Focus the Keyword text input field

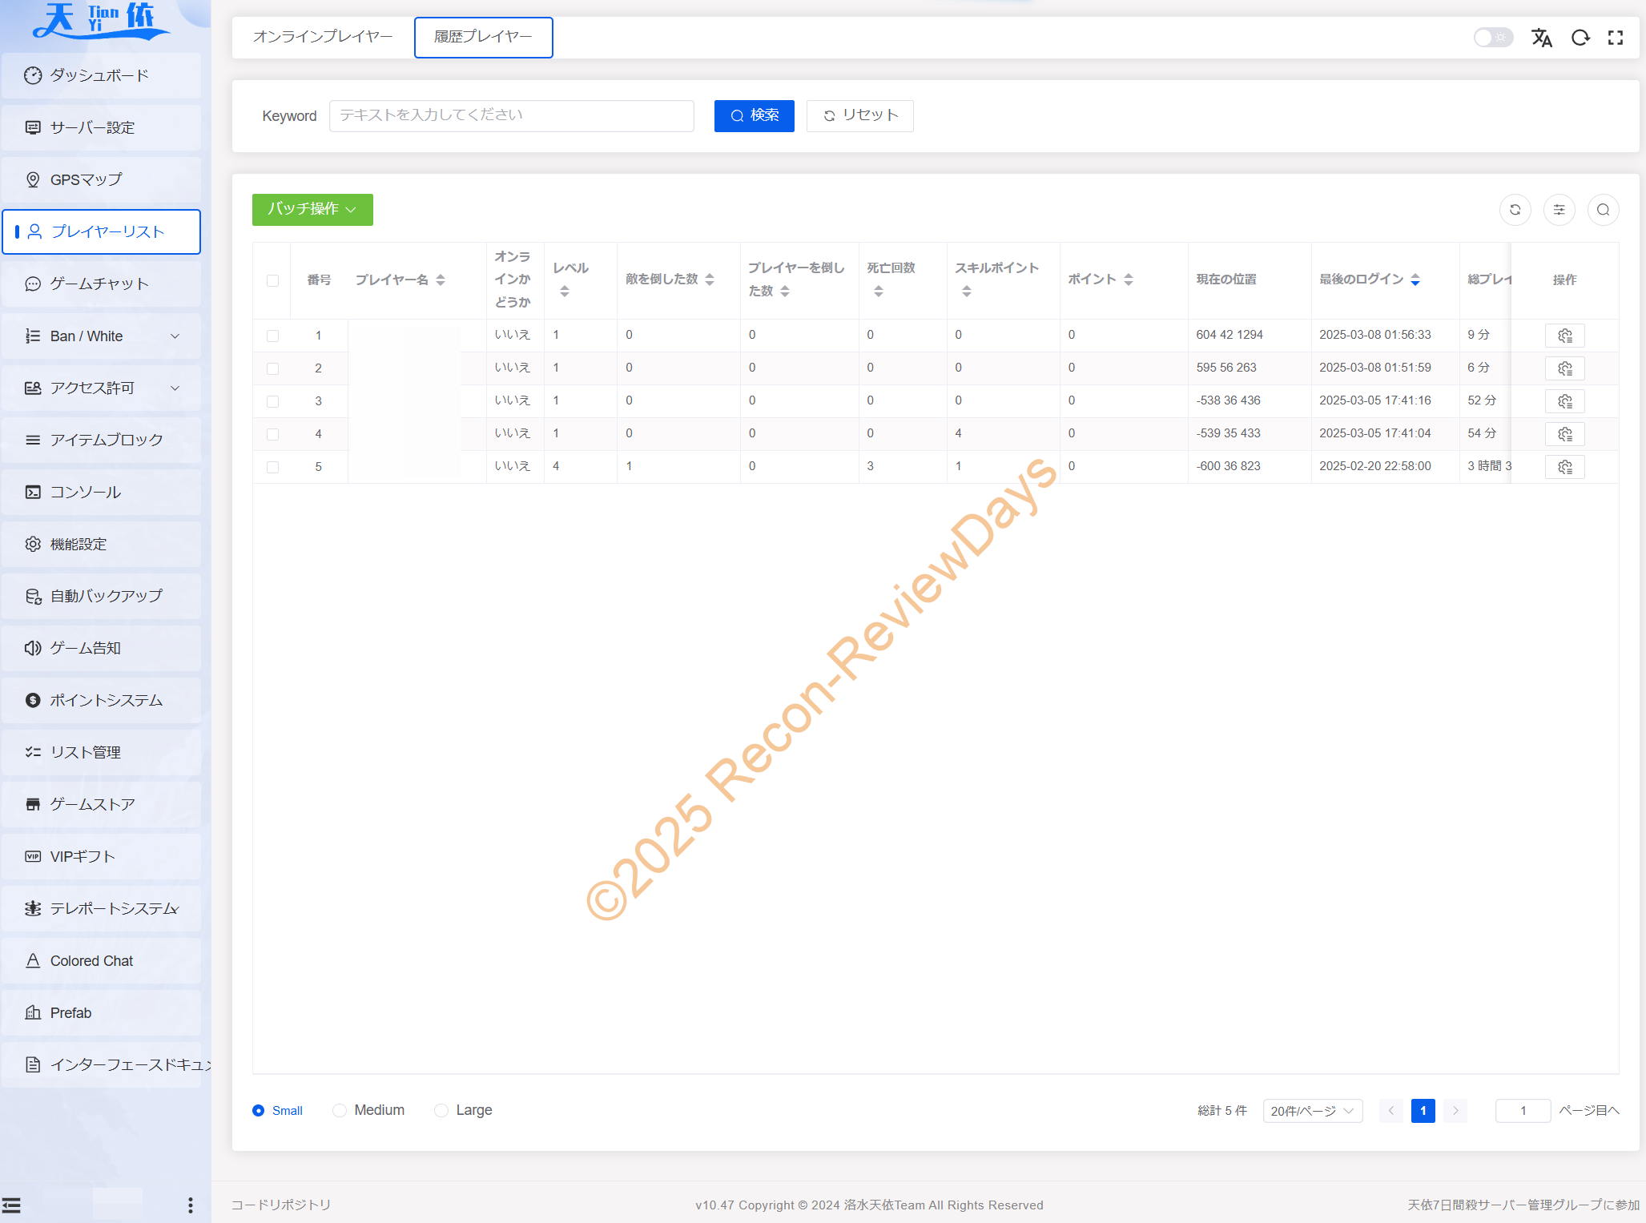pyautogui.click(x=511, y=116)
